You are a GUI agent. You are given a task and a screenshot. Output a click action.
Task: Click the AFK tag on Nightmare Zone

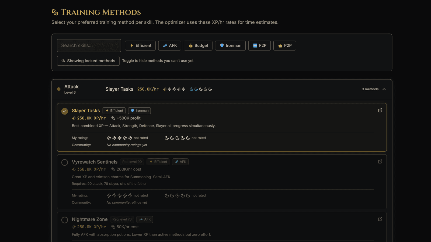[145, 219]
